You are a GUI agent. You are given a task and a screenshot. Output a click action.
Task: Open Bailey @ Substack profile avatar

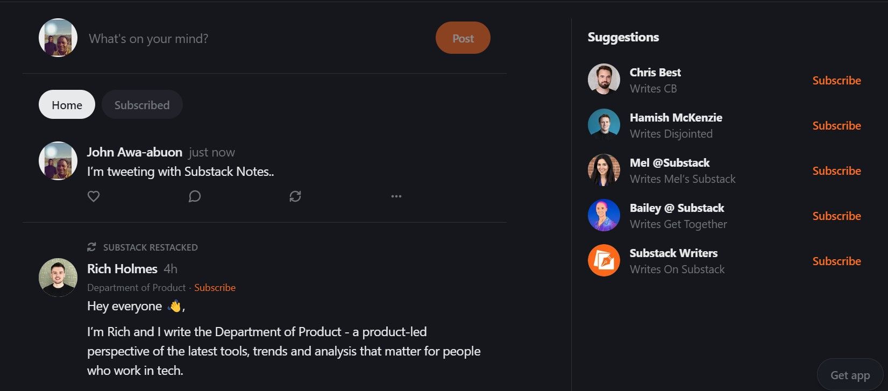604,215
